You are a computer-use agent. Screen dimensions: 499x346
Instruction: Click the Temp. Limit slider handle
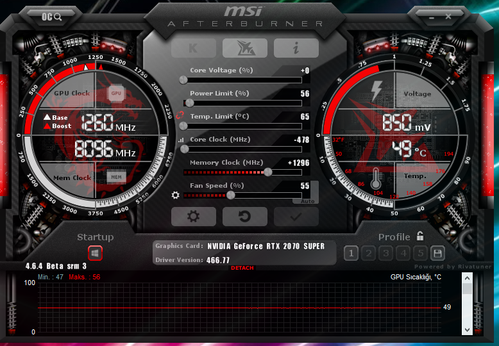point(183,126)
